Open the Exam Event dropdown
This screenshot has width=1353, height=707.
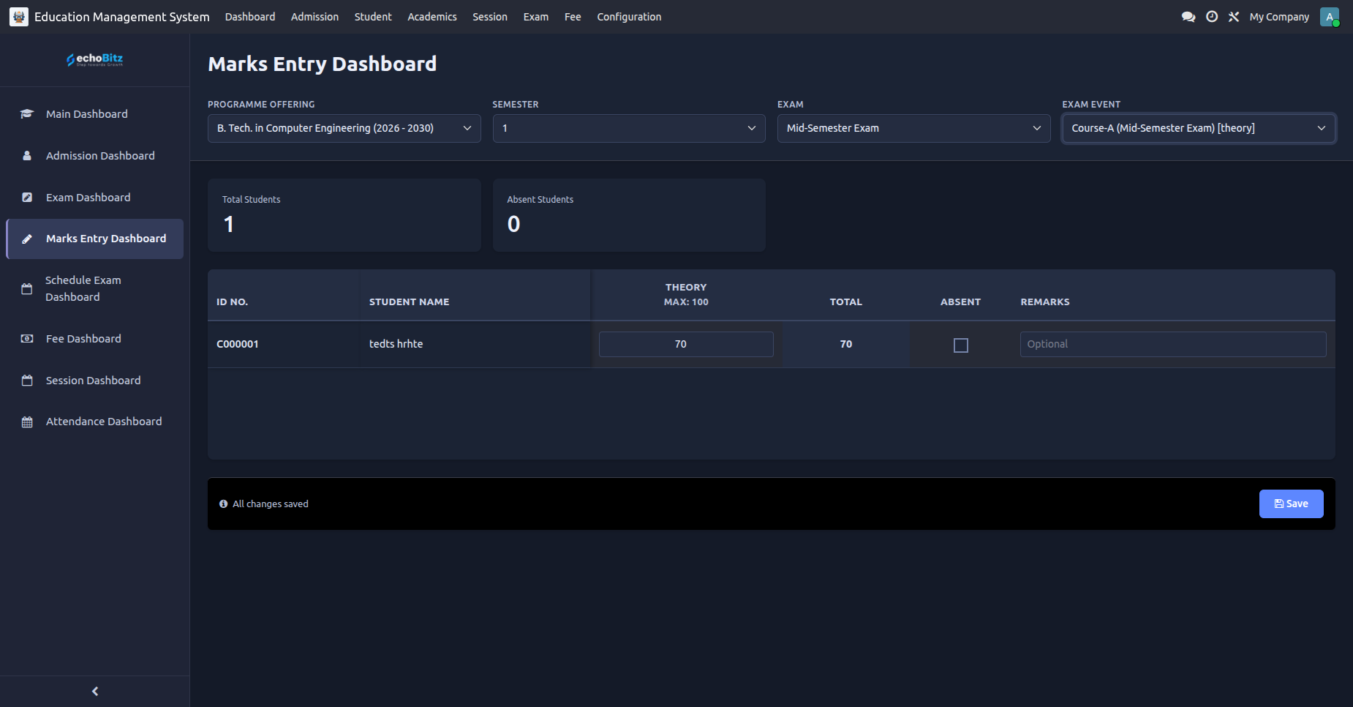point(1199,128)
